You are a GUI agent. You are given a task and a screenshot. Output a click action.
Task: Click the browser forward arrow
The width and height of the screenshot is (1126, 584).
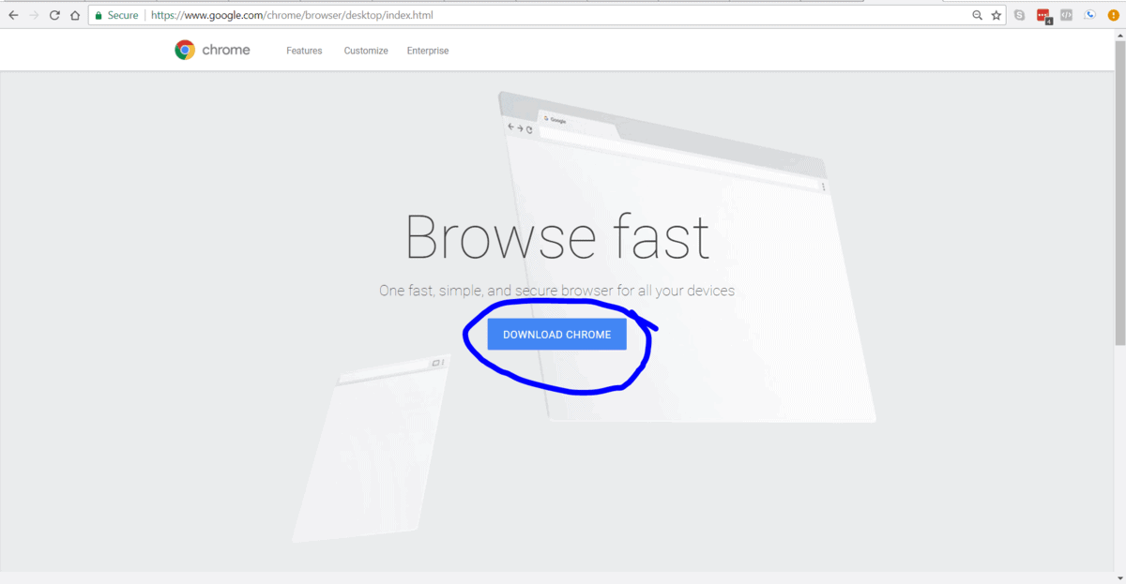(x=35, y=15)
